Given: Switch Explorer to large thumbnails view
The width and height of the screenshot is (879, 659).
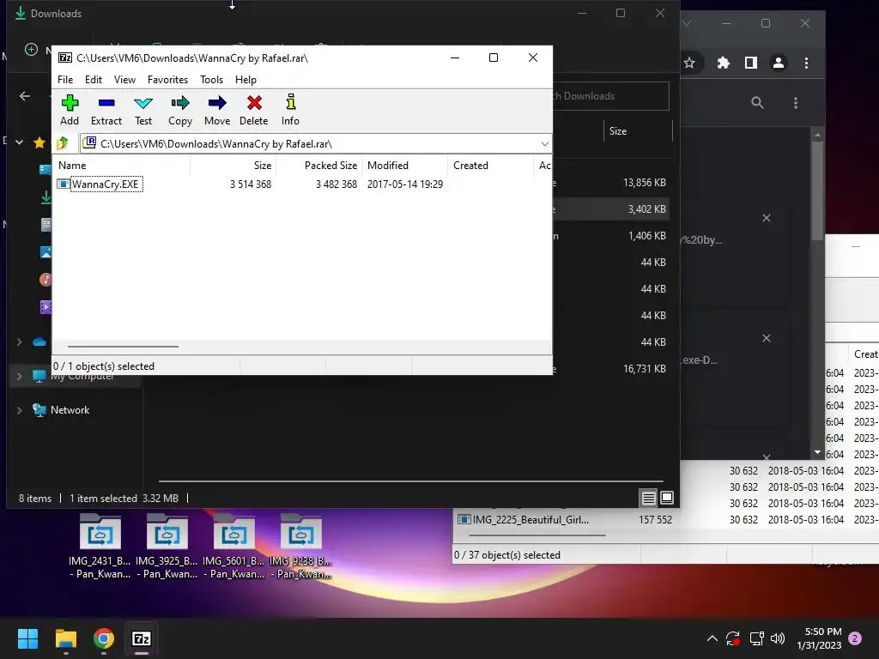Looking at the screenshot, I should pos(667,498).
